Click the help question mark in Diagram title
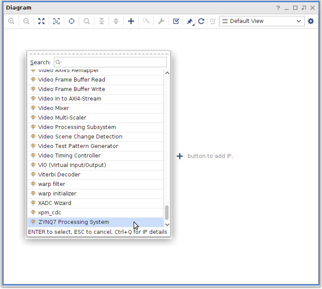322x289 pixels. point(278,8)
